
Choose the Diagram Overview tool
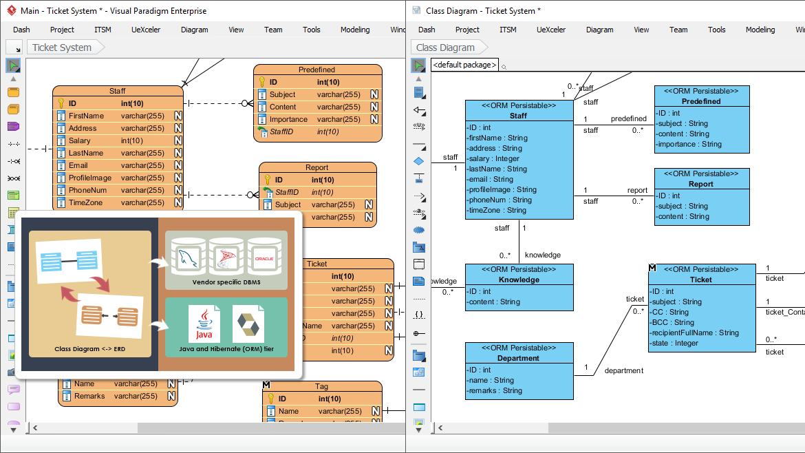click(x=419, y=372)
